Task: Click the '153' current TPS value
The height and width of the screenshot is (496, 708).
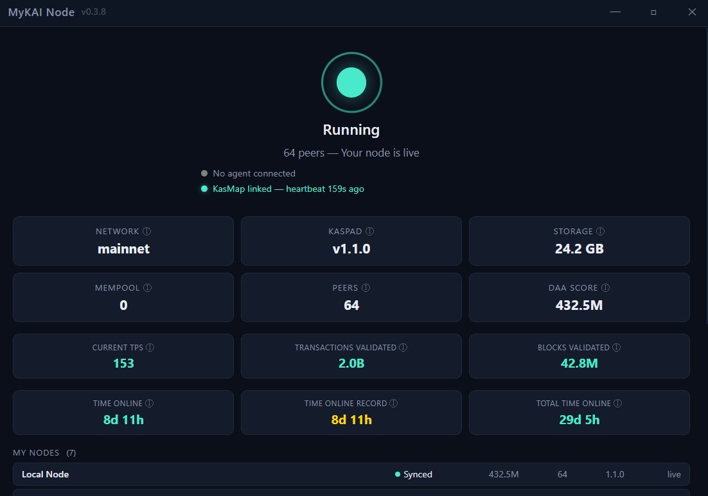Action: [123, 363]
